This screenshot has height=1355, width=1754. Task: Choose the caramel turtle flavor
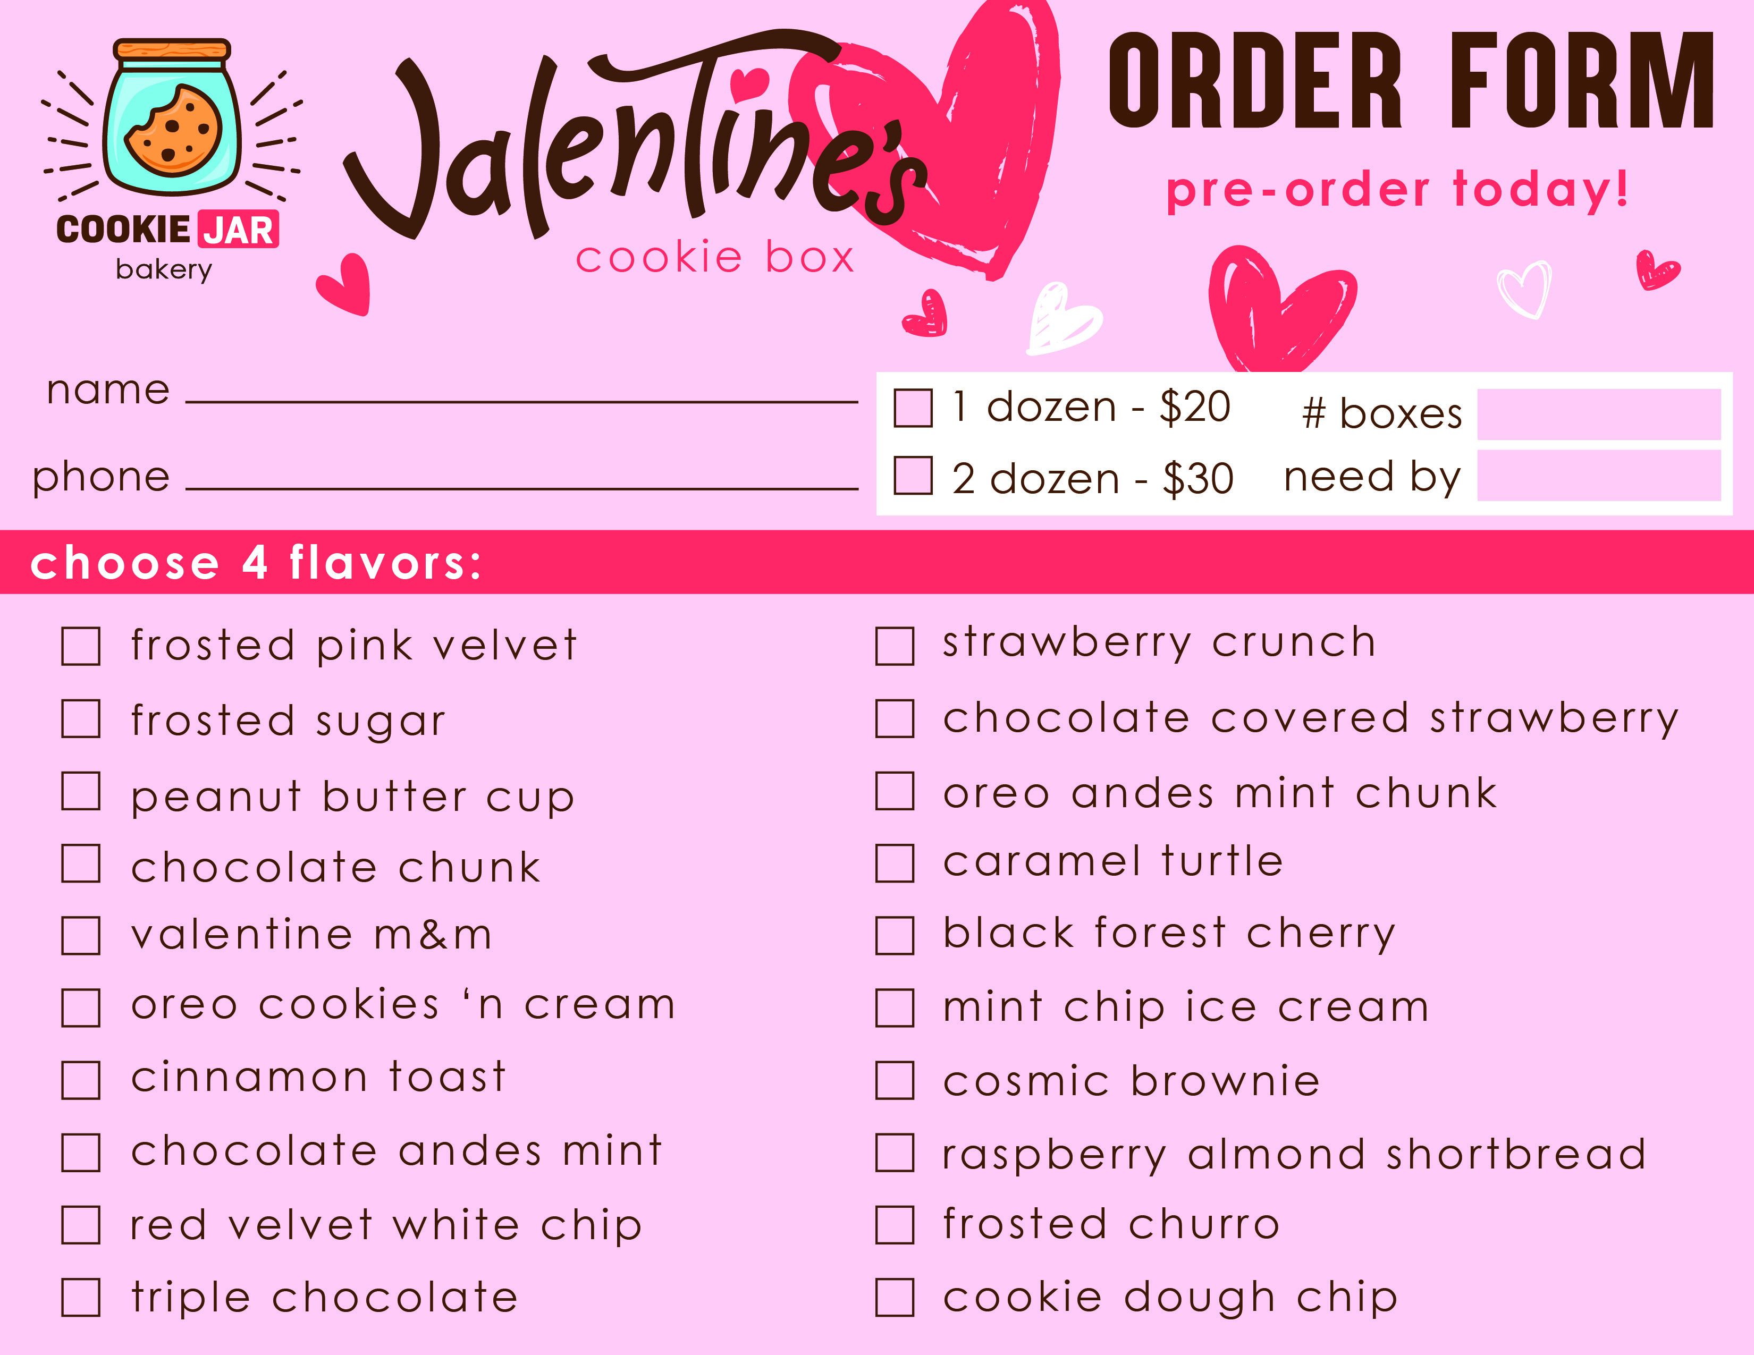pos(895,863)
